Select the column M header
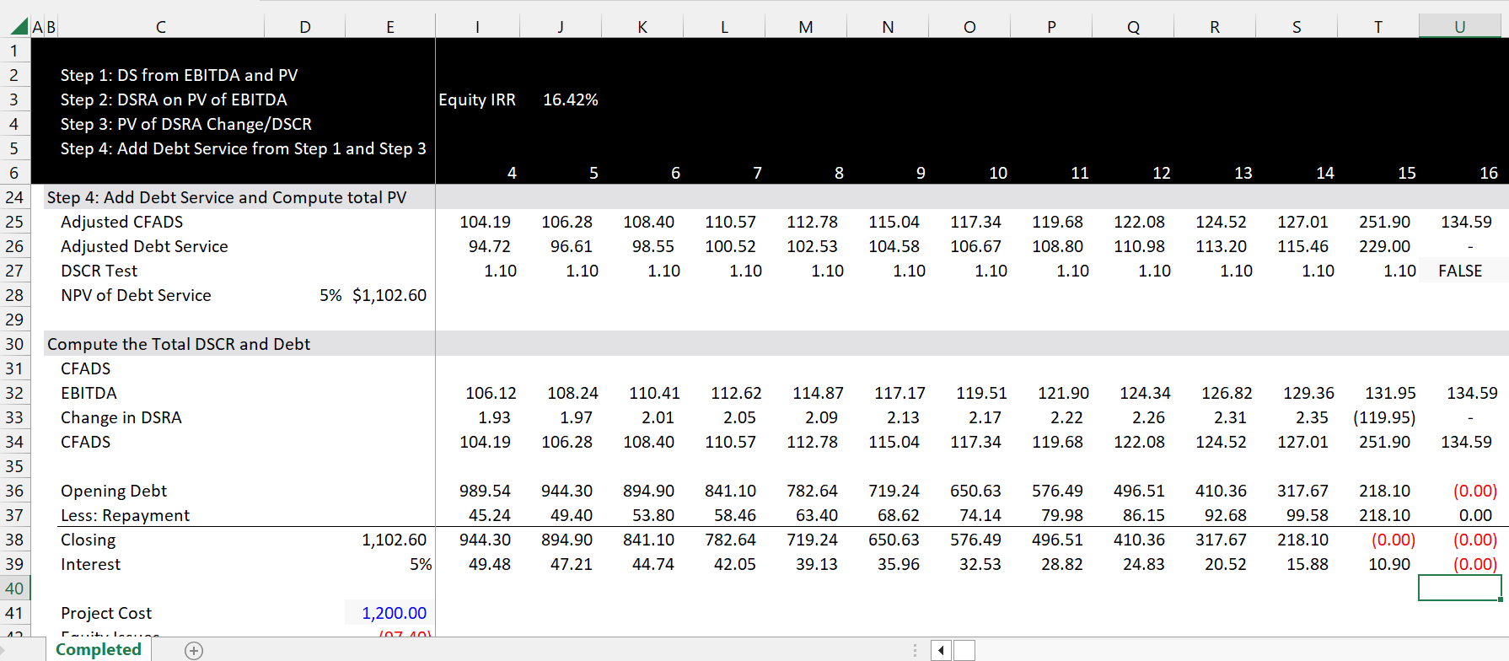Screen dimensions: 1509x661 click(806, 27)
